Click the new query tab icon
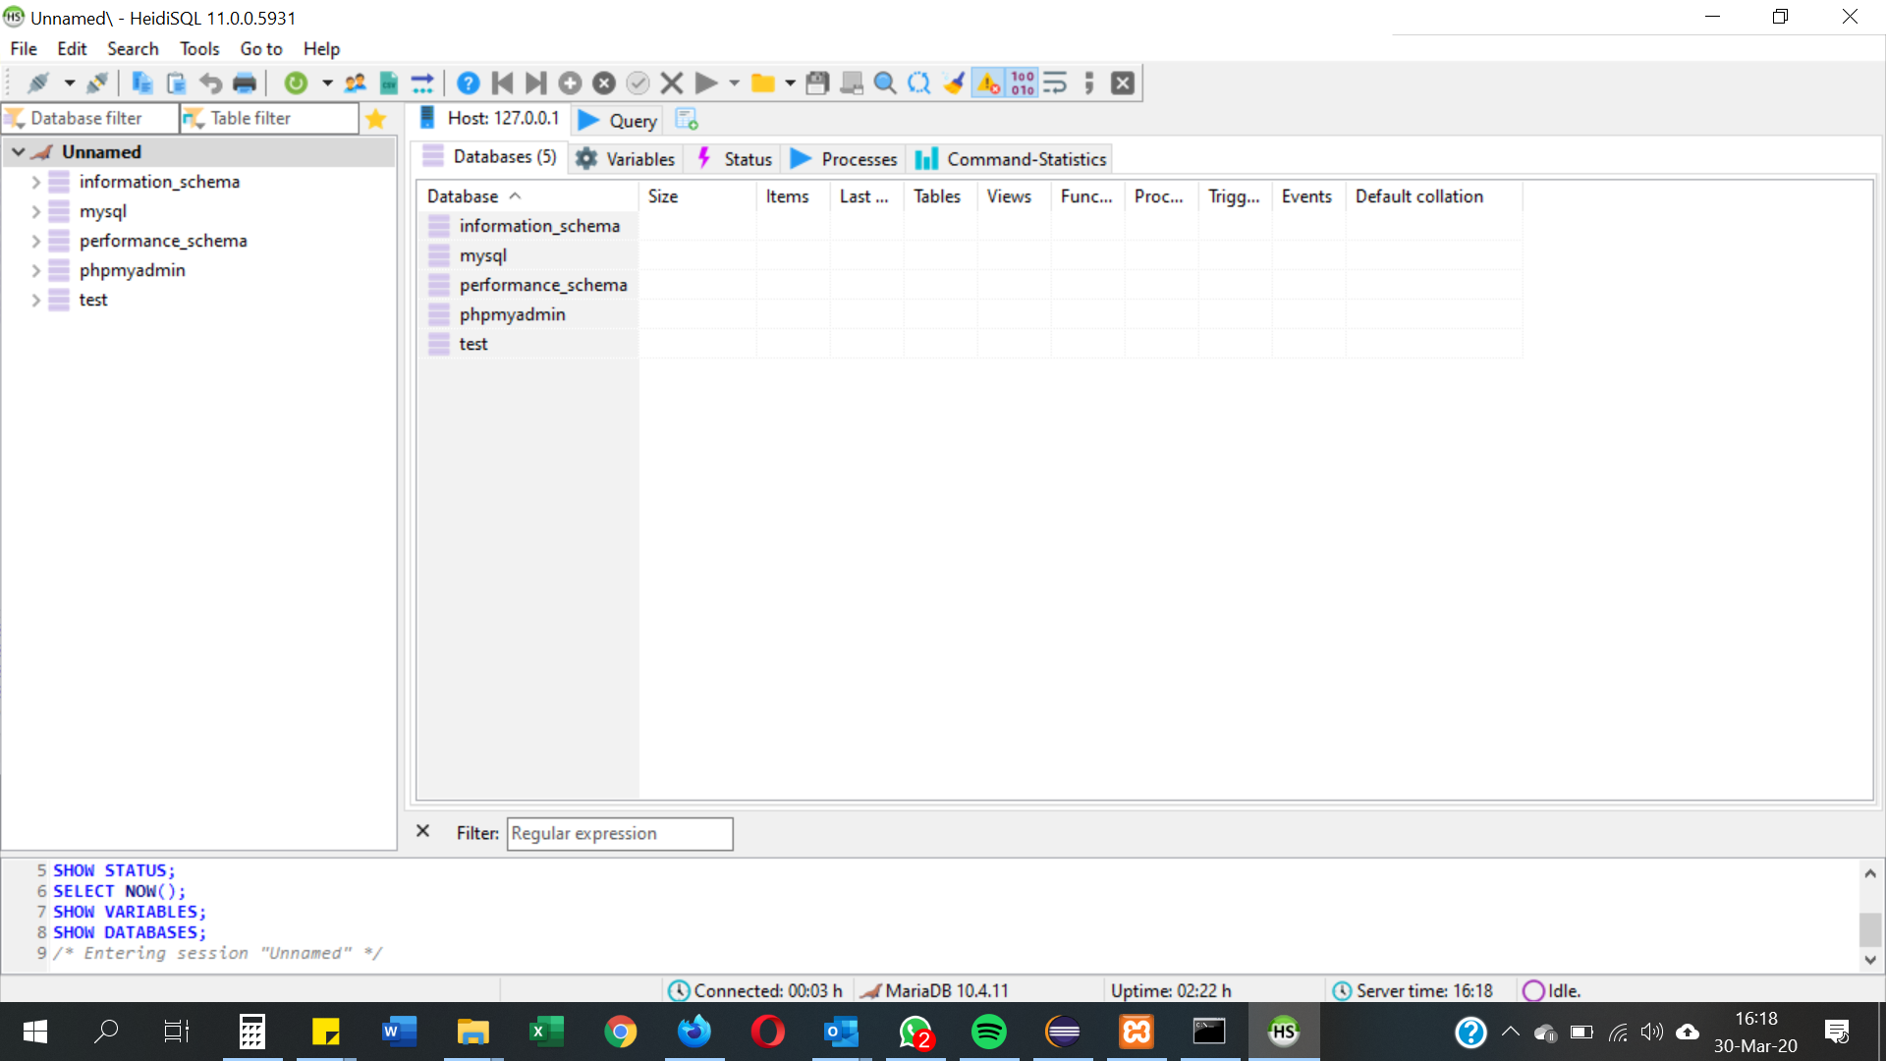This screenshot has height=1061, width=1886. (687, 120)
